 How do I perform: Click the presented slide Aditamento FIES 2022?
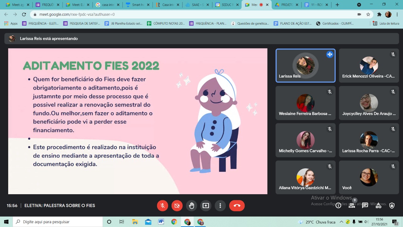pyautogui.click(x=138, y=121)
